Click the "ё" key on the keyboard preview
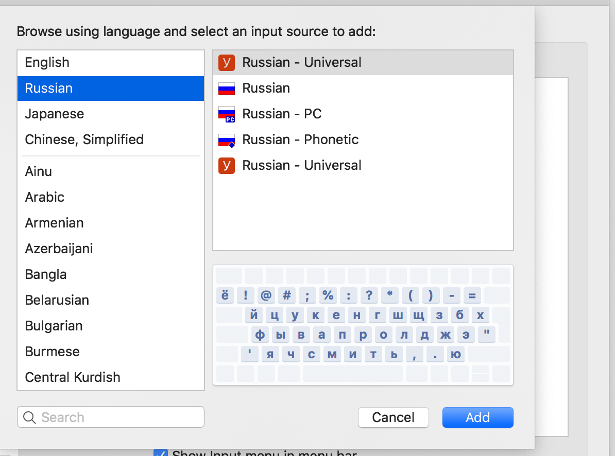This screenshot has height=456, width=615. coord(225,295)
